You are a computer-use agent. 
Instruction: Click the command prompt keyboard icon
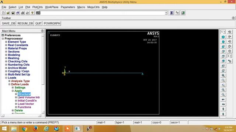(38, 13)
